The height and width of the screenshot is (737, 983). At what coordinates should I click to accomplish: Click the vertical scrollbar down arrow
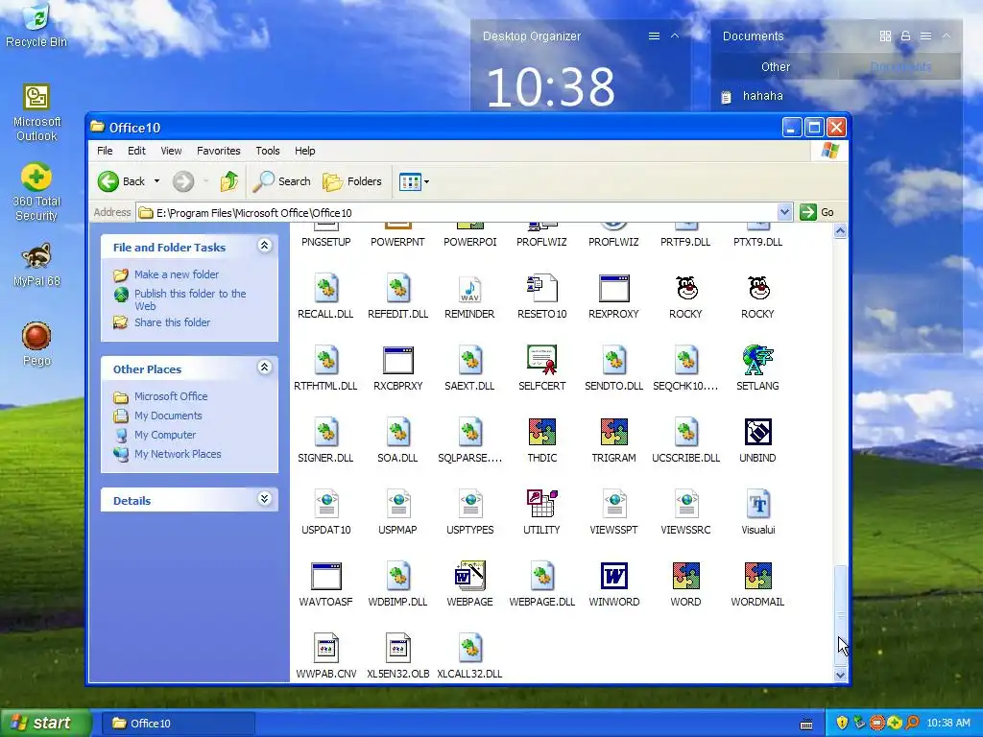pyautogui.click(x=840, y=675)
